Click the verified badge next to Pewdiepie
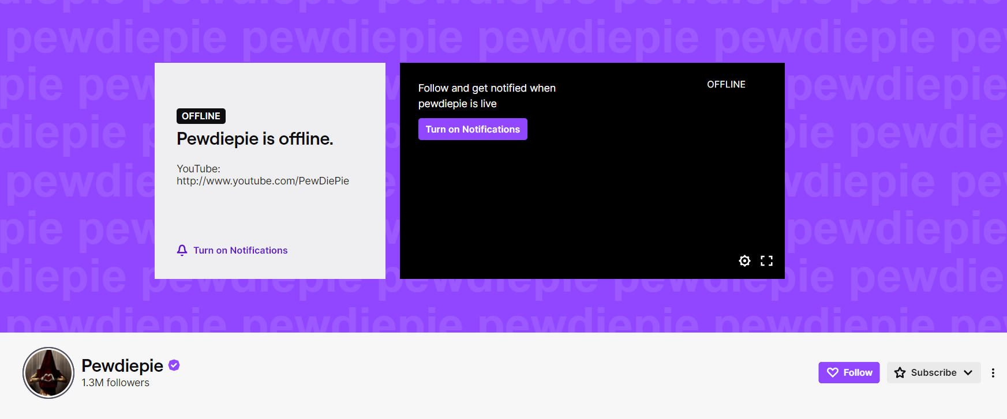Viewport: 1007px width, 419px height. click(x=174, y=365)
